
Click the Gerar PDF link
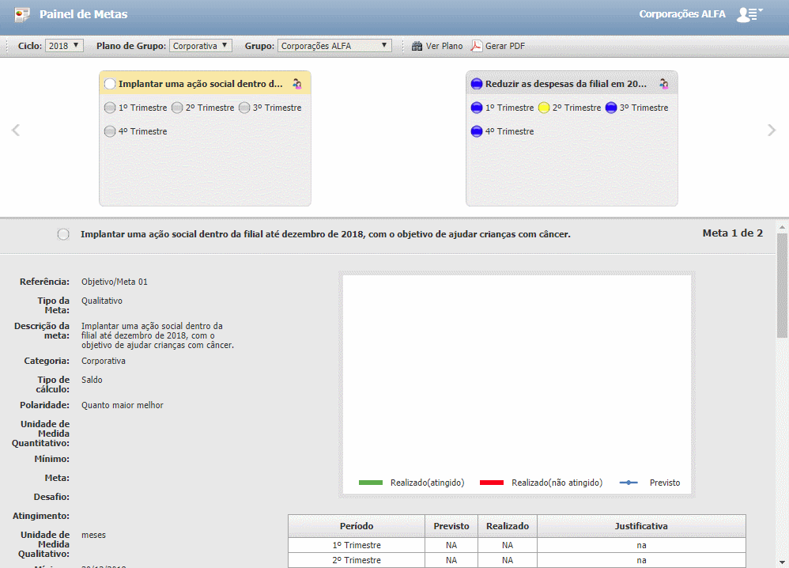tap(505, 46)
